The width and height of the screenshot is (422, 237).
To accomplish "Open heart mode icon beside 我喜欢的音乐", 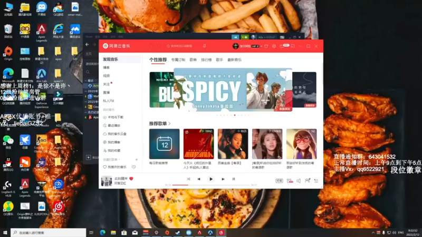I will tap(134, 167).
